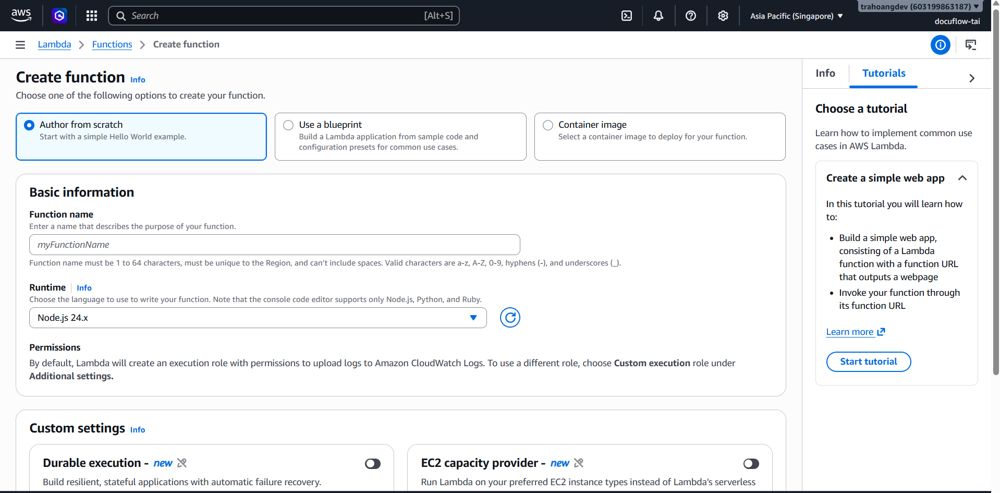Click the preview icon beside Durable execution
The image size is (1000, 493).
(x=182, y=463)
